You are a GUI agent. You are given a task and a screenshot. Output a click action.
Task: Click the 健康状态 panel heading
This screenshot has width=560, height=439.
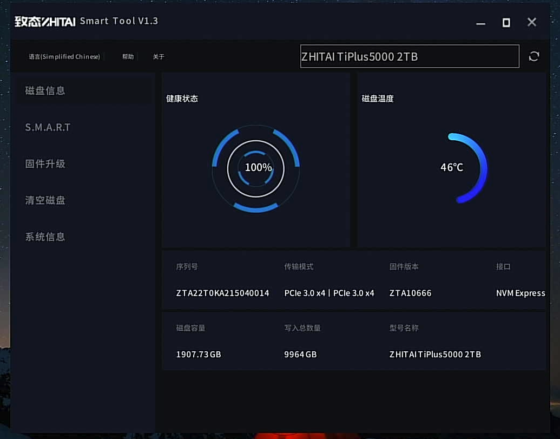coord(182,99)
